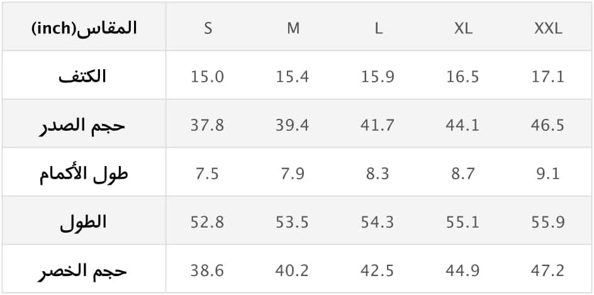Click the L size column header

pyautogui.click(x=378, y=28)
